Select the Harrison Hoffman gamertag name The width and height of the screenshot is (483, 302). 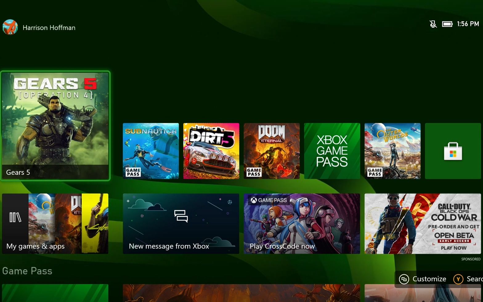tap(49, 28)
